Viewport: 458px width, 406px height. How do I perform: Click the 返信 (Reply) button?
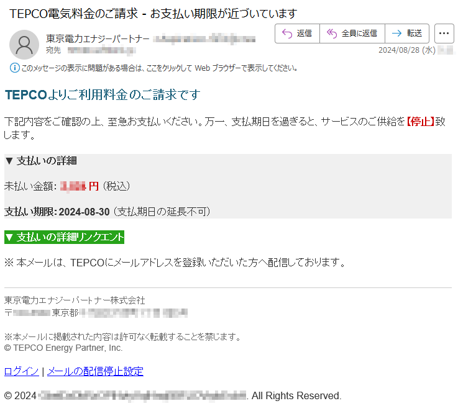[x=297, y=34]
